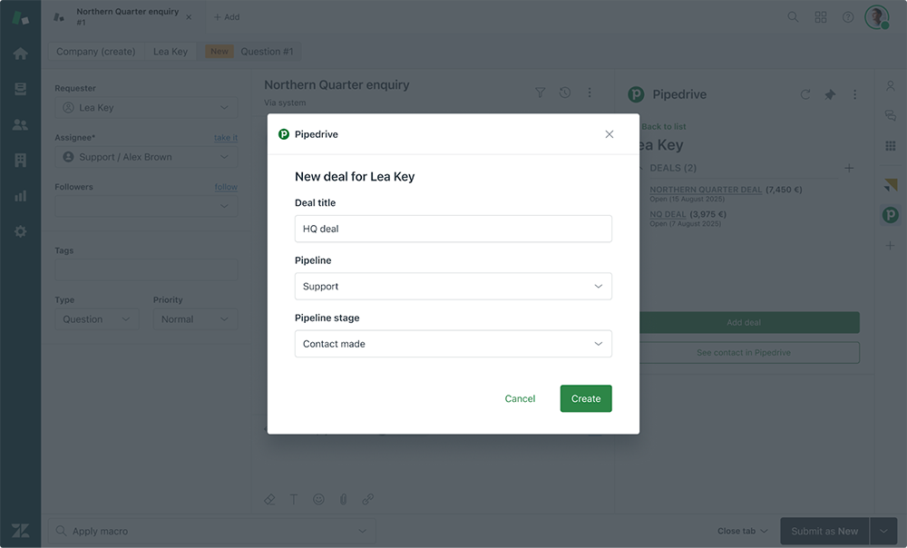This screenshot has width=907, height=548.
Task: Cancel the new deal dialog
Action: coord(520,398)
